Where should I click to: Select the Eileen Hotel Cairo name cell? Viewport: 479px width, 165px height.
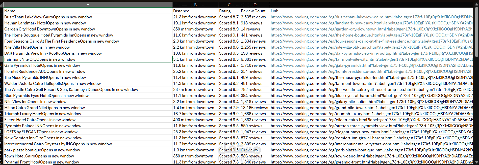(88, 120)
